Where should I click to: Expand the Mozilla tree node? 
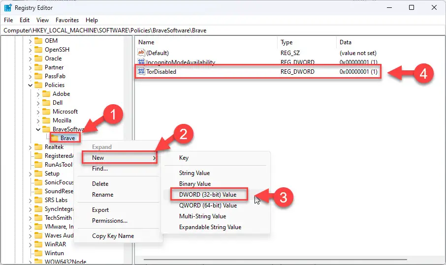(x=38, y=120)
